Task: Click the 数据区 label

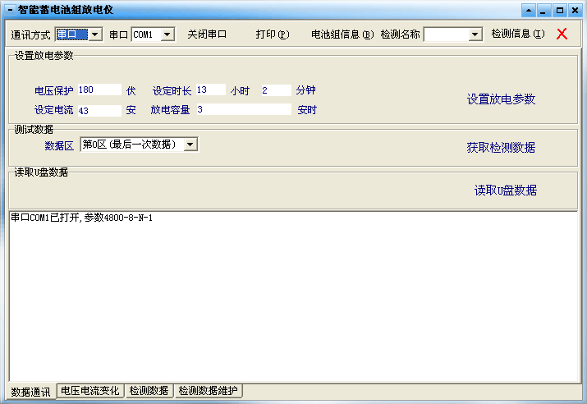Action: (x=59, y=145)
